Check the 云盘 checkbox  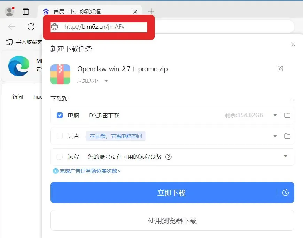pos(60,136)
